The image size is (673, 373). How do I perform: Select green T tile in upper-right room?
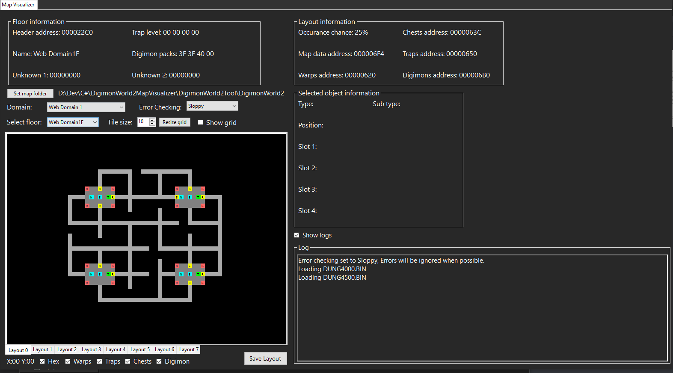coord(199,197)
